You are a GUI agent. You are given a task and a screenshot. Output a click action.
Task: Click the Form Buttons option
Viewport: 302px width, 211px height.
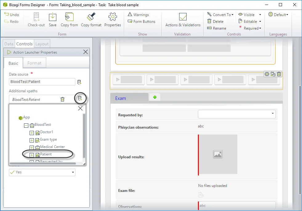click(142, 21)
